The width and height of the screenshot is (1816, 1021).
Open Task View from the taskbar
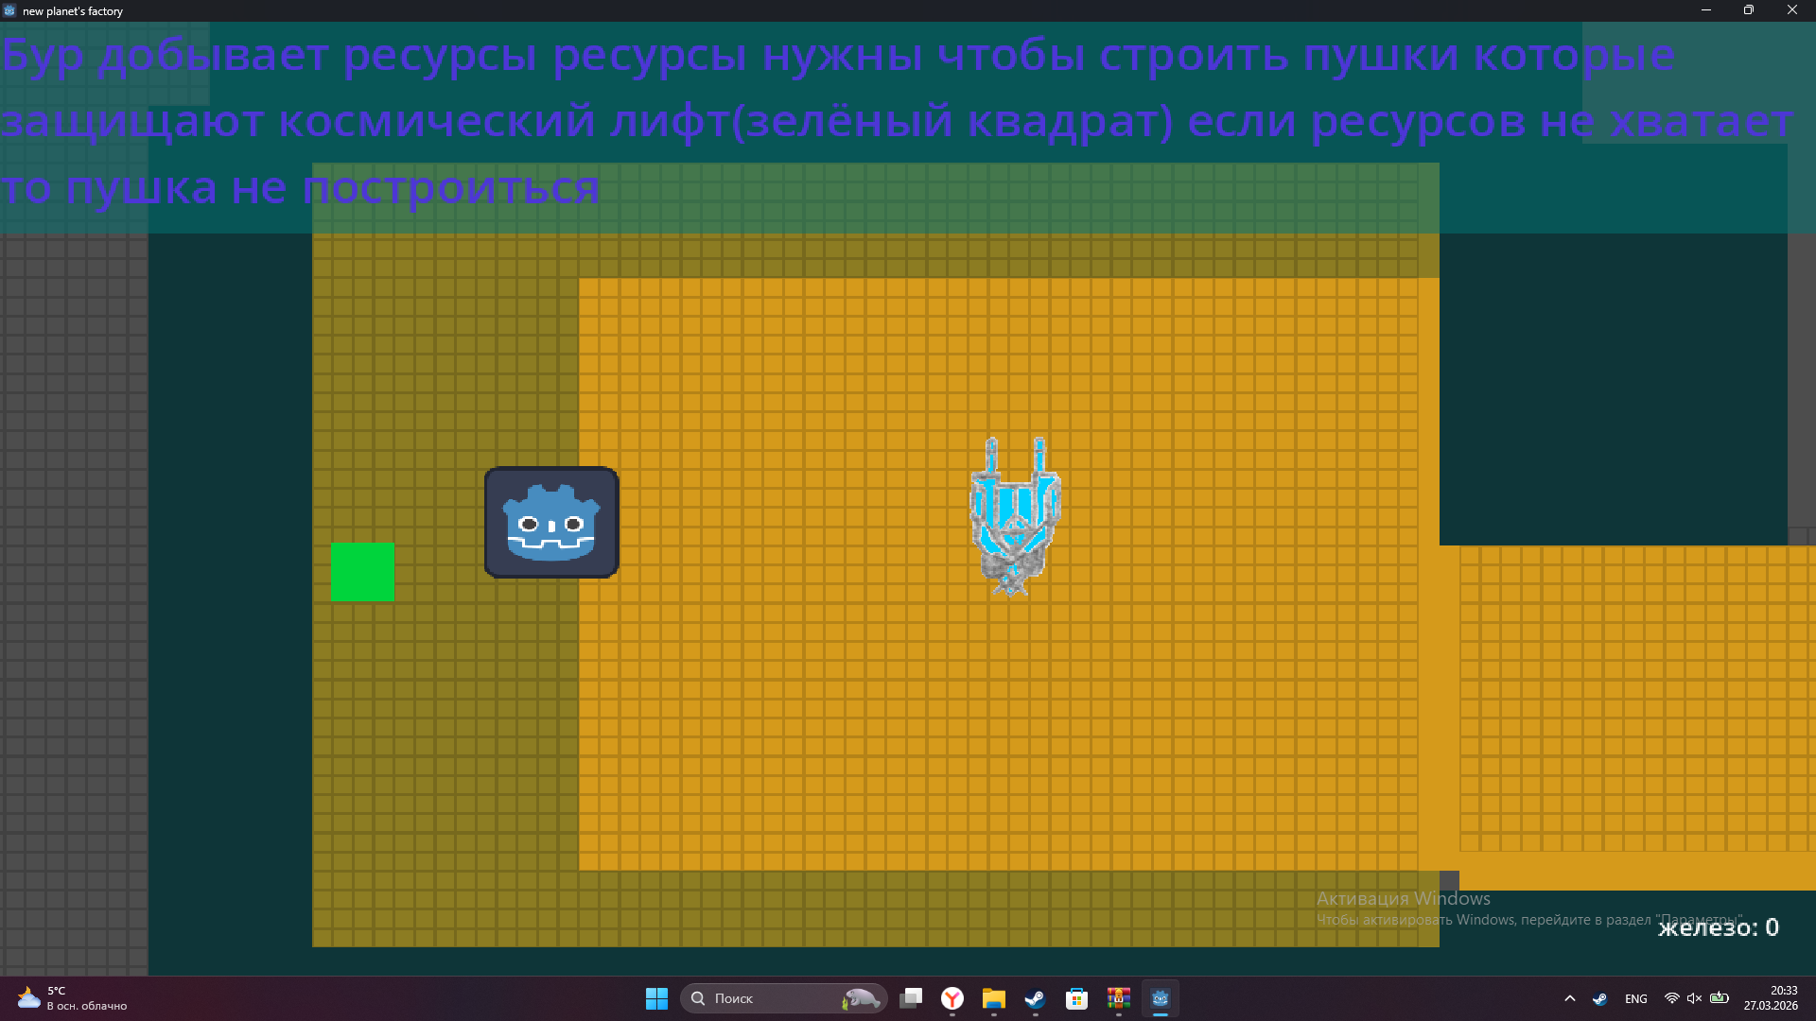tap(911, 998)
